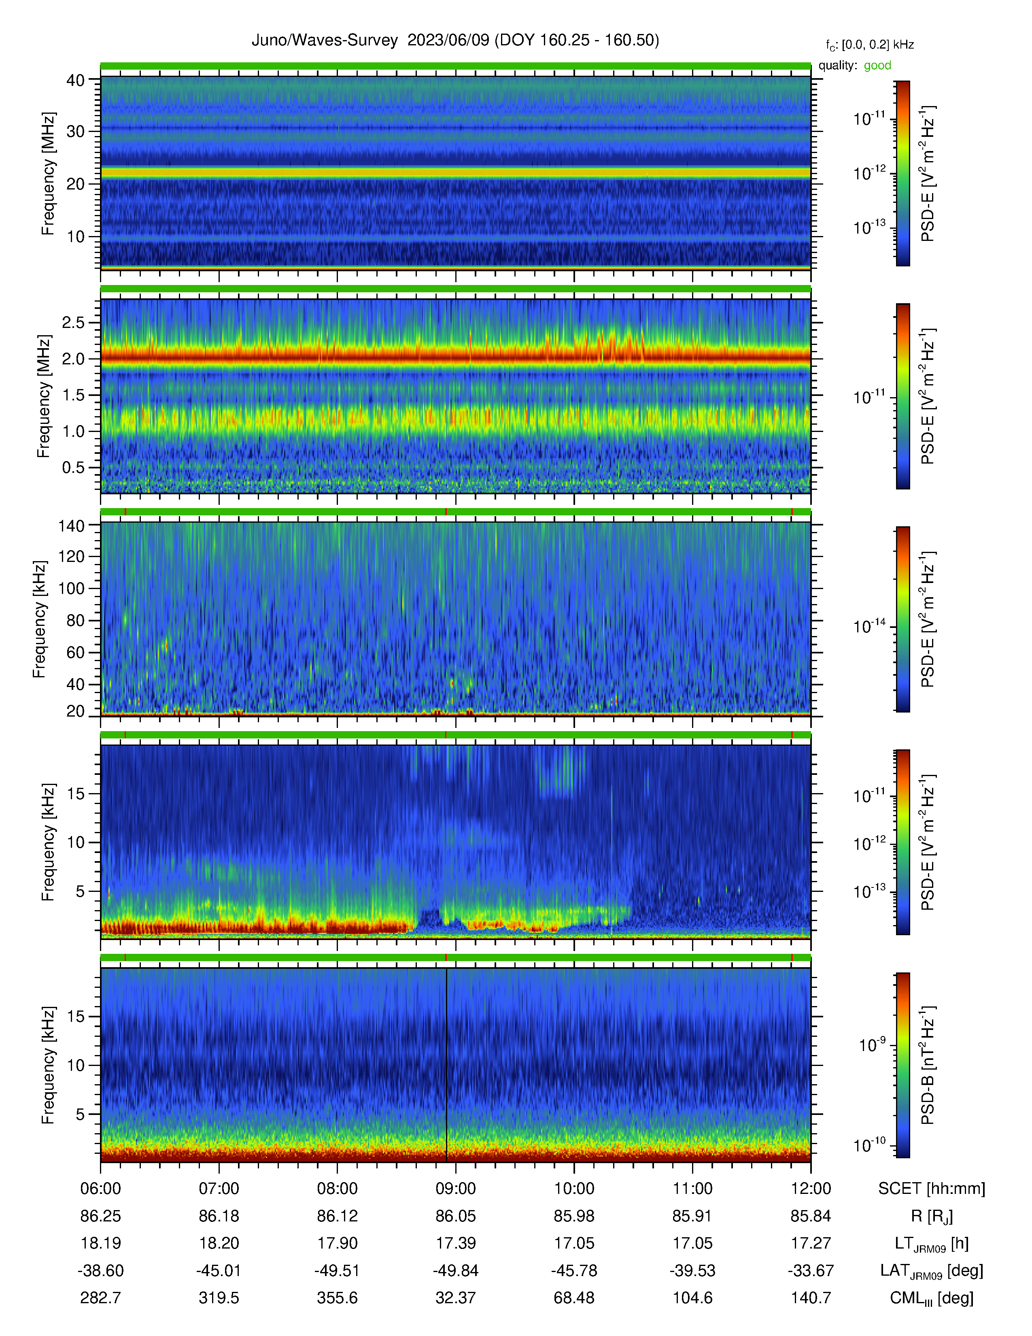The height and width of the screenshot is (1336, 1032).
Task: Click the bright 2.0 MHz emission band
Action: click(455, 355)
